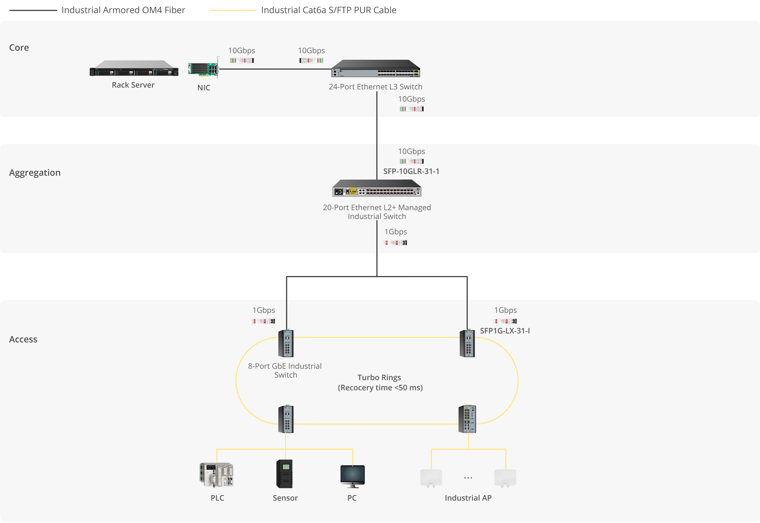Select the 20-Port L2+ Managed Industrial Switch
This screenshot has width=760, height=523.
[377, 188]
